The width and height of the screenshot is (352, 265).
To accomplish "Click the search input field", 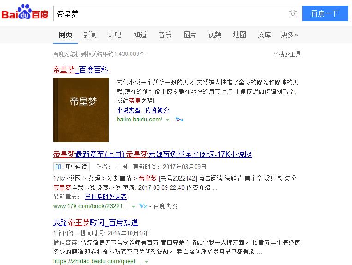I will (171, 13).
